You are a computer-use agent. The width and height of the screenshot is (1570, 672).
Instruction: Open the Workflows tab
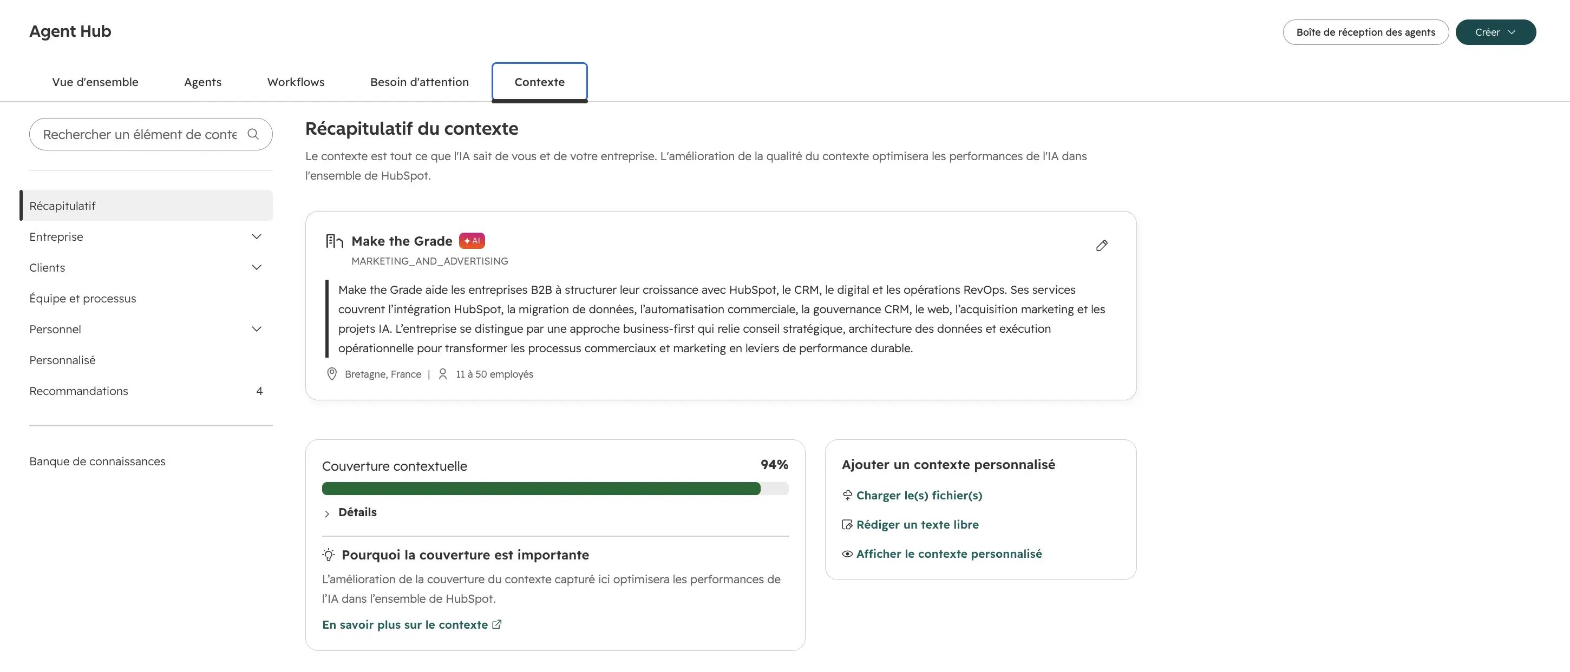click(x=296, y=82)
